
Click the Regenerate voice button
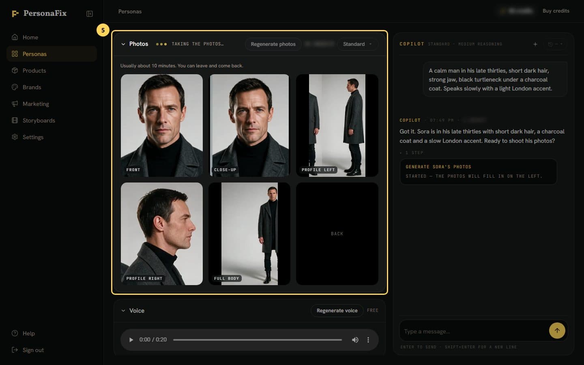click(x=337, y=311)
